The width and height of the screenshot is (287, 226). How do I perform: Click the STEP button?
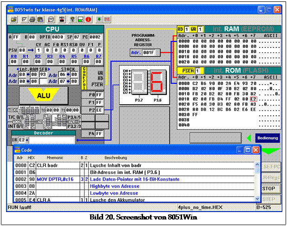click(271, 199)
